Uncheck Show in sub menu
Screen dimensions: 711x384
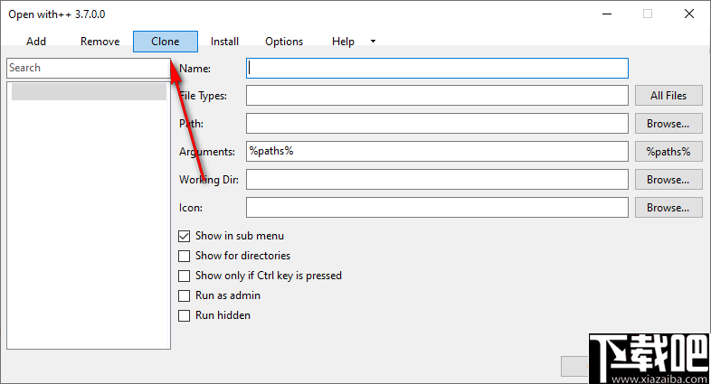pyautogui.click(x=185, y=236)
